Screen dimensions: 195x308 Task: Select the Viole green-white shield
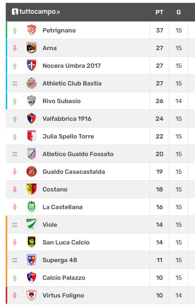(x=32, y=224)
